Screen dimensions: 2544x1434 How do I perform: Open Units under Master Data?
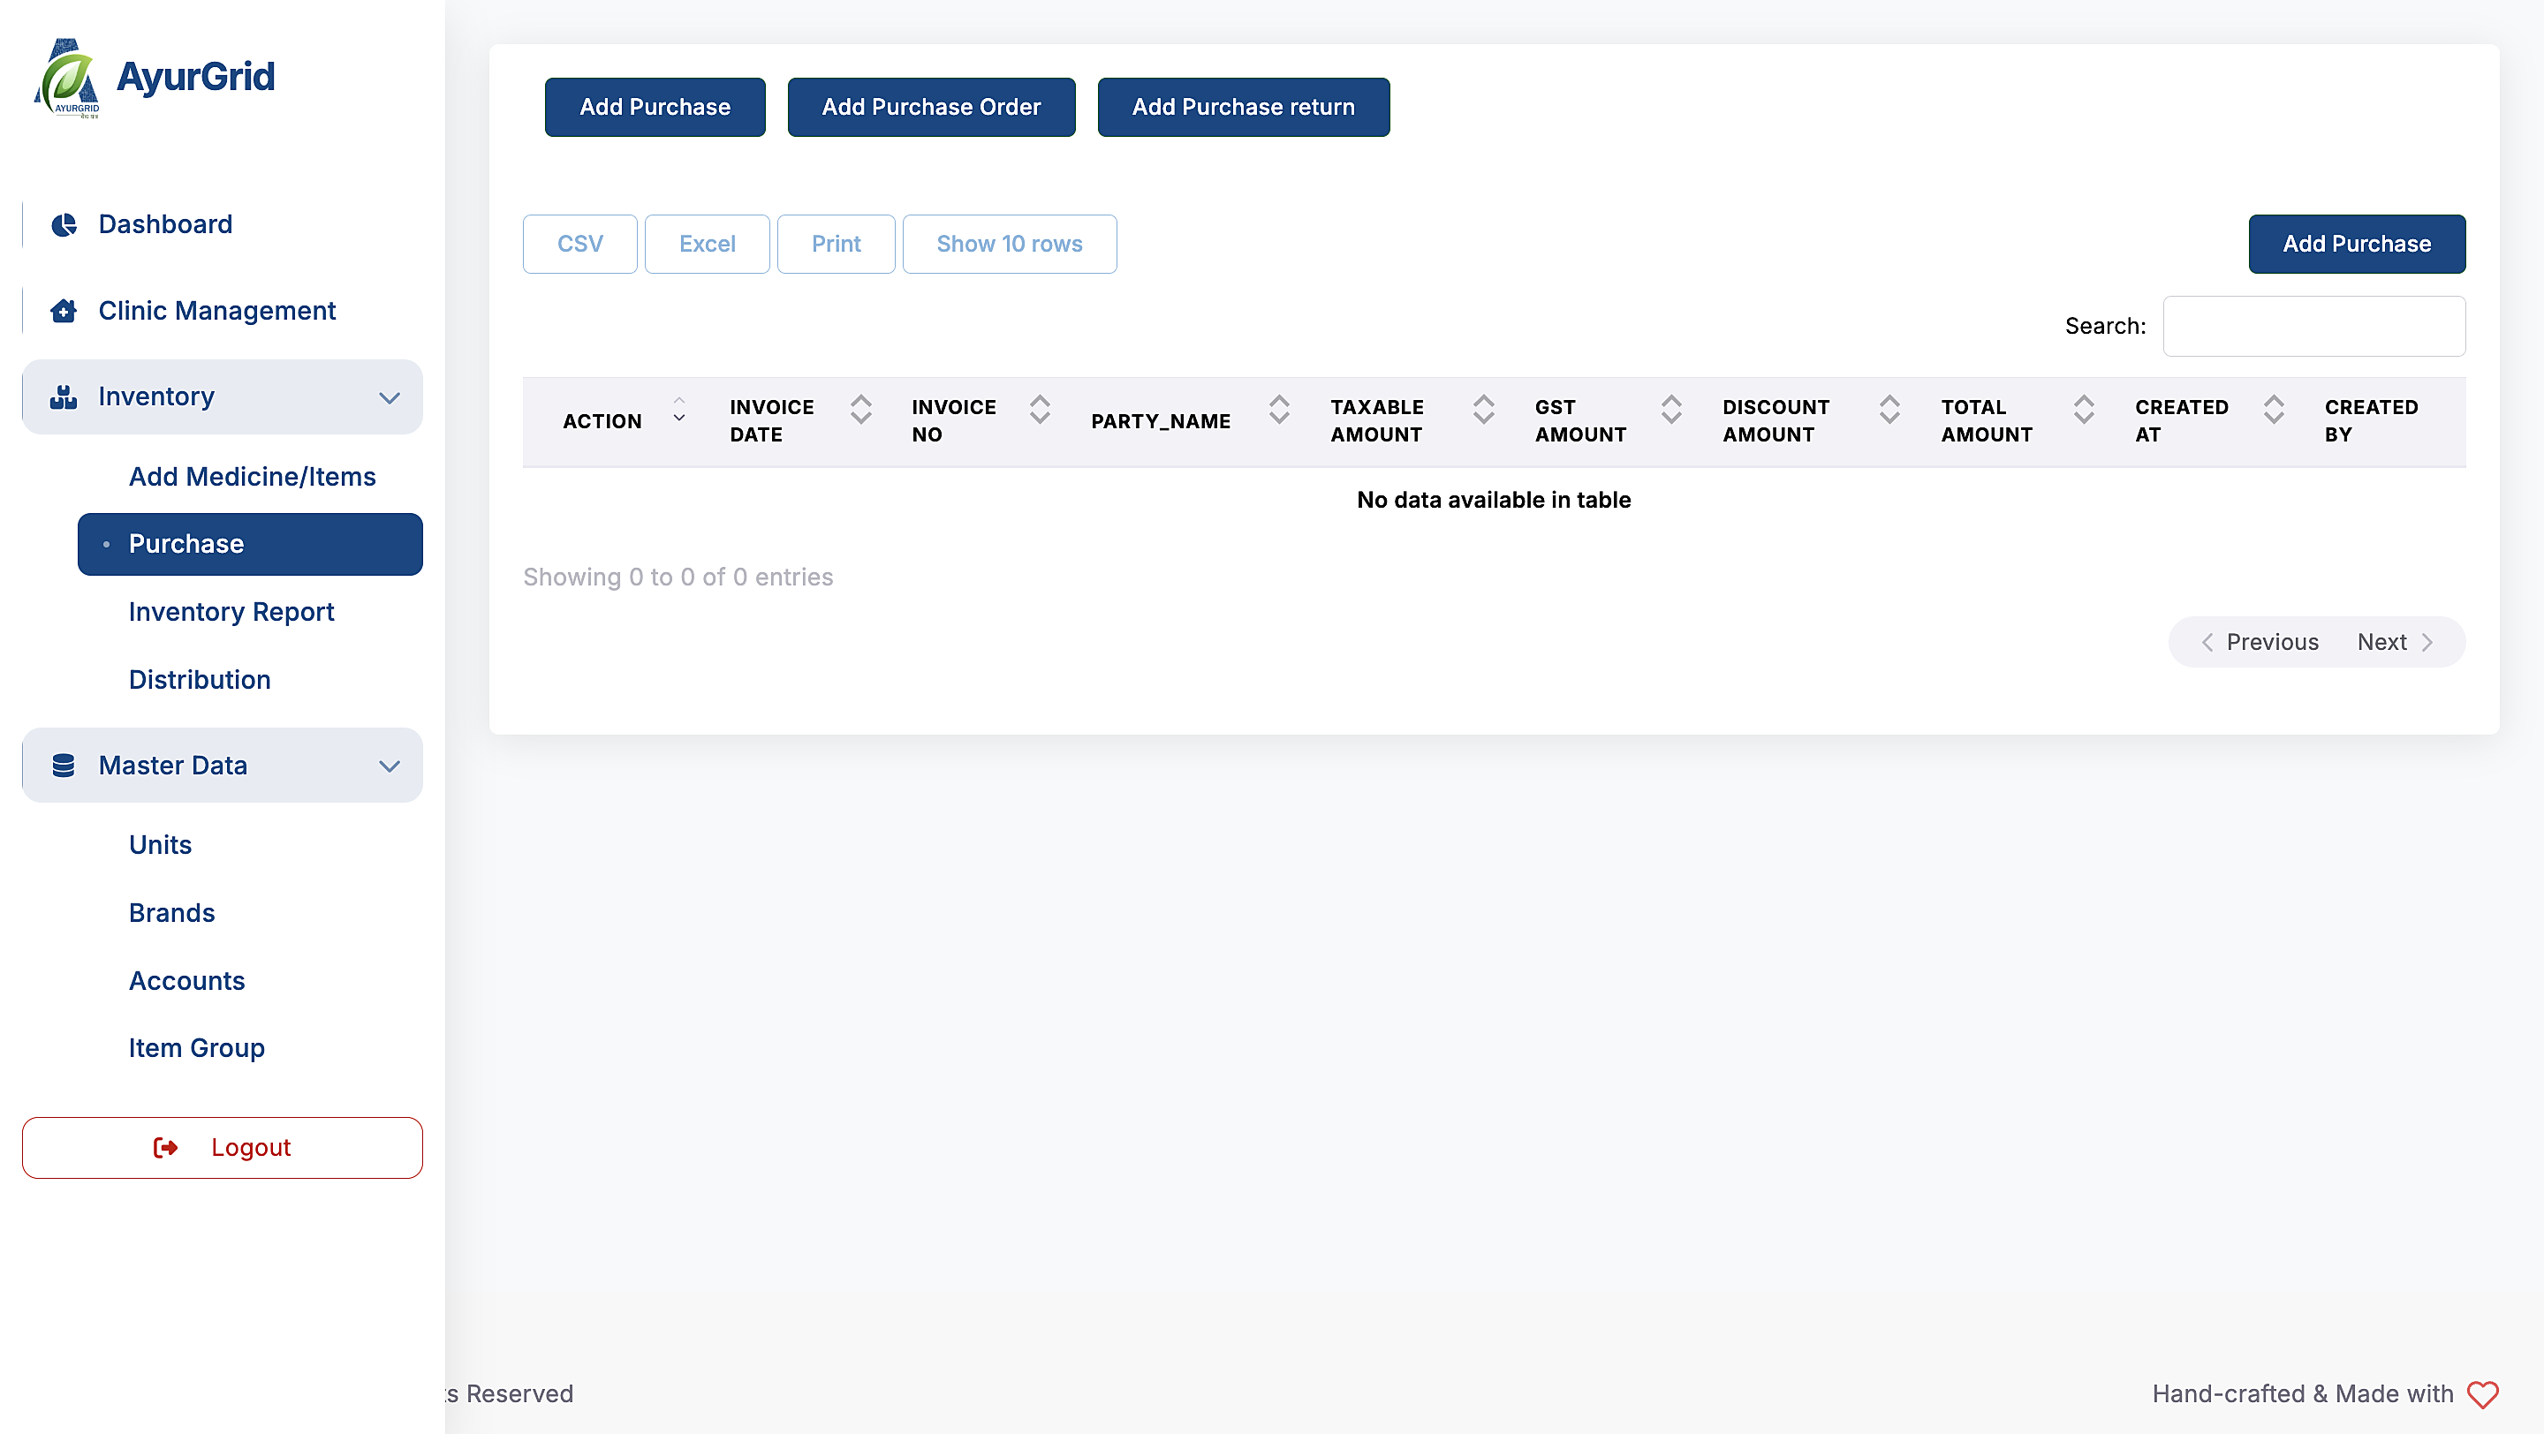(x=160, y=845)
